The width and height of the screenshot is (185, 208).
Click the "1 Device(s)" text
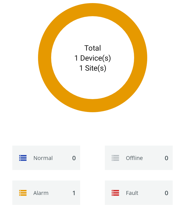point(92,58)
